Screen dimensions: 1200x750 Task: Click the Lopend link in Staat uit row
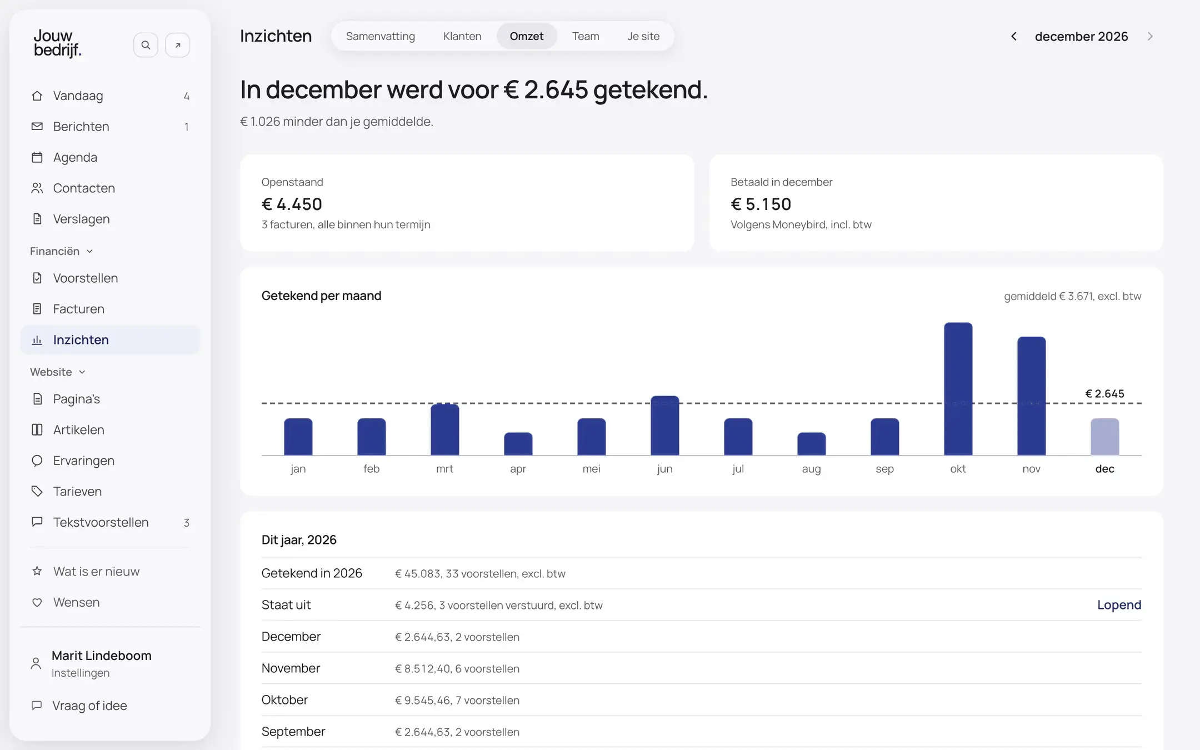pyautogui.click(x=1119, y=605)
